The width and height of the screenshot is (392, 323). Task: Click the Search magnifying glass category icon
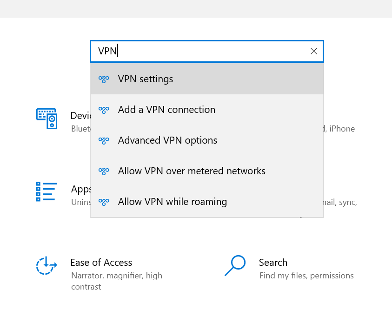[235, 265]
